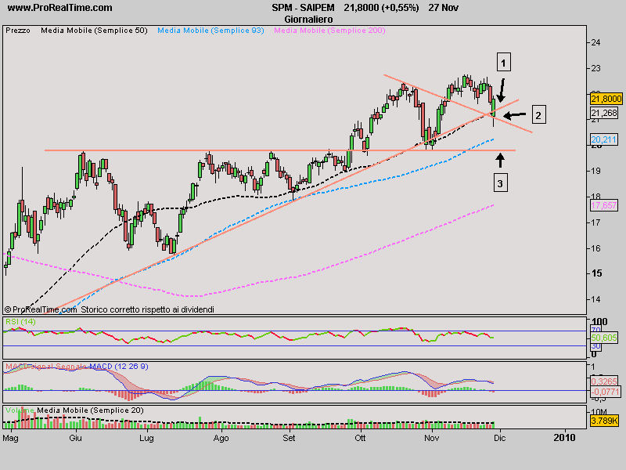626x470 pixels.
Task: Click the Ott month on time axis
Action: [360, 438]
